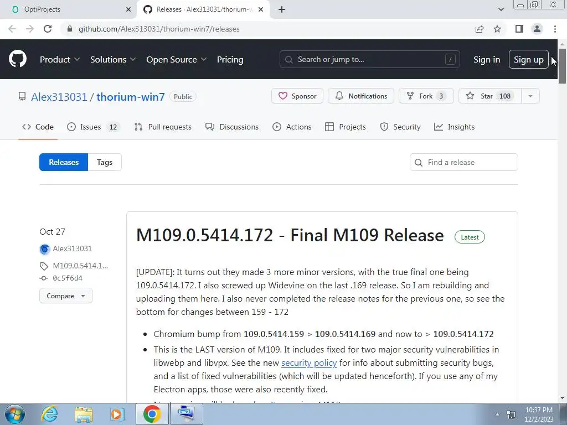The image size is (567, 425).
Task: Click the Search or jump to field
Action: [x=369, y=59]
